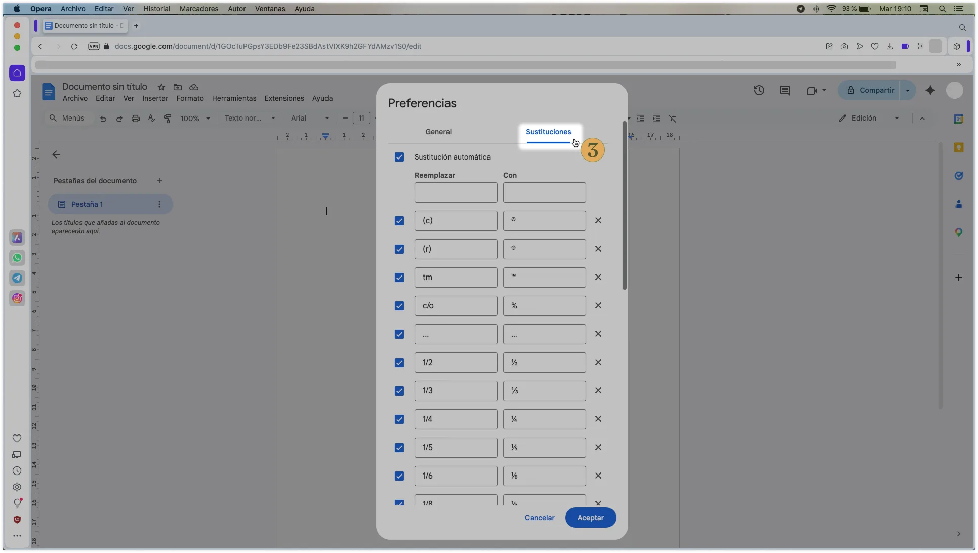Open the Texto normal style dropdown
Image resolution: width=978 pixels, height=553 pixels.
coord(250,118)
